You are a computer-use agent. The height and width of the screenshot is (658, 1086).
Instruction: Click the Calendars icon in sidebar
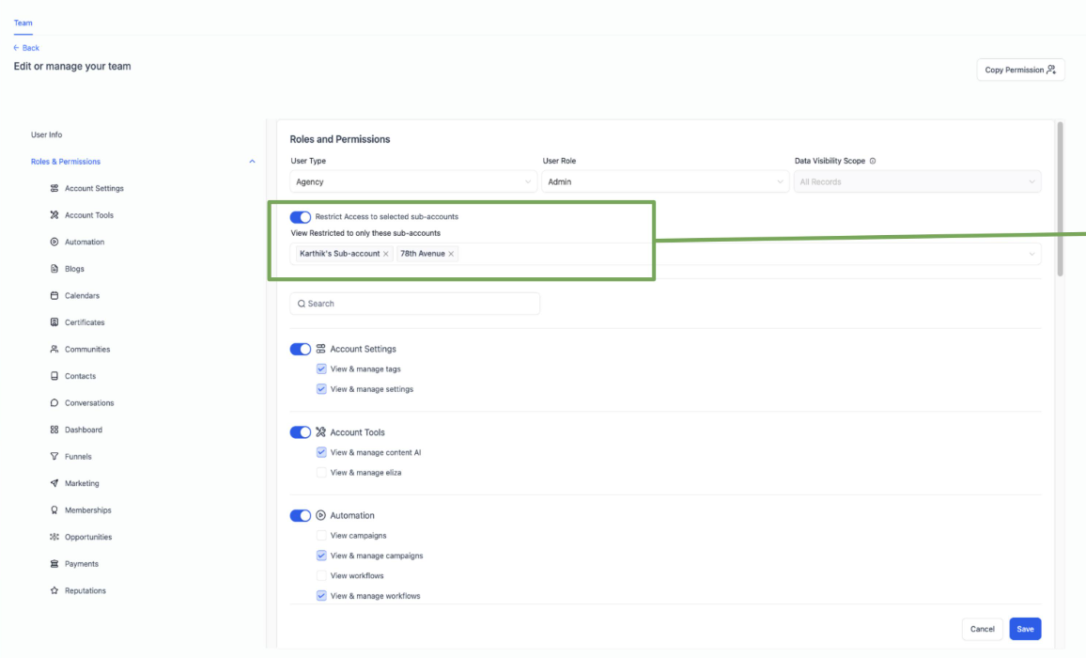(x=54, y=295)
